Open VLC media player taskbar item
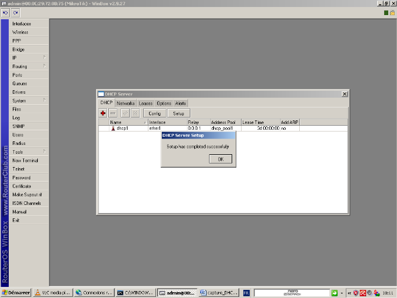The width and height of the screenshot is (397, 298). [x=52, y=293]
